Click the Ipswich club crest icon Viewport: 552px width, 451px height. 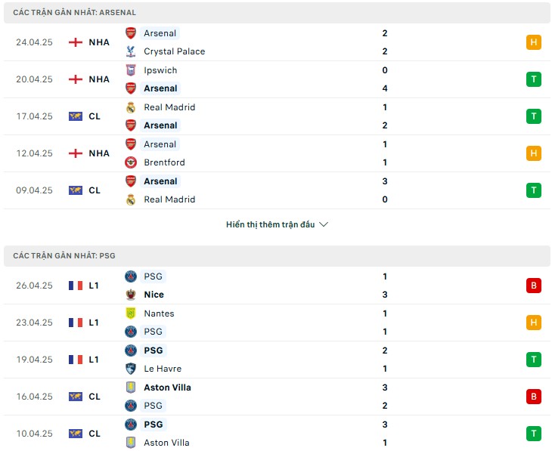pos(131,70)
